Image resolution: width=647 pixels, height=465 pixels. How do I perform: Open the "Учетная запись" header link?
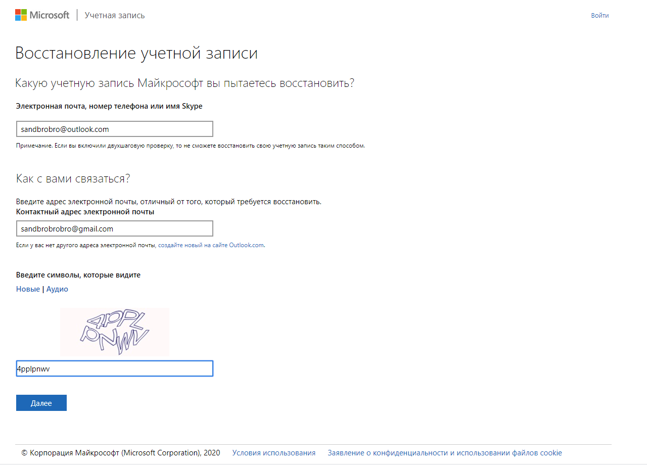[x=115, y=15]
